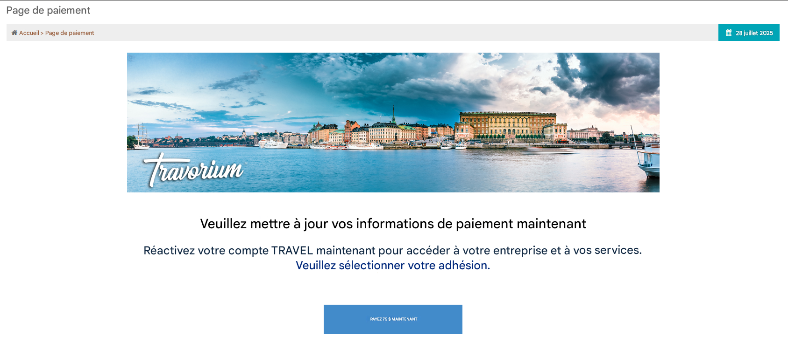Open the 28 juillet 2025 date button

[x=749, y=33]
